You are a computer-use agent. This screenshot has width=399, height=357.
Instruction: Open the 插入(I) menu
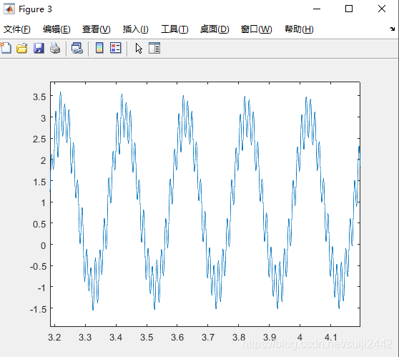(135, 29)
